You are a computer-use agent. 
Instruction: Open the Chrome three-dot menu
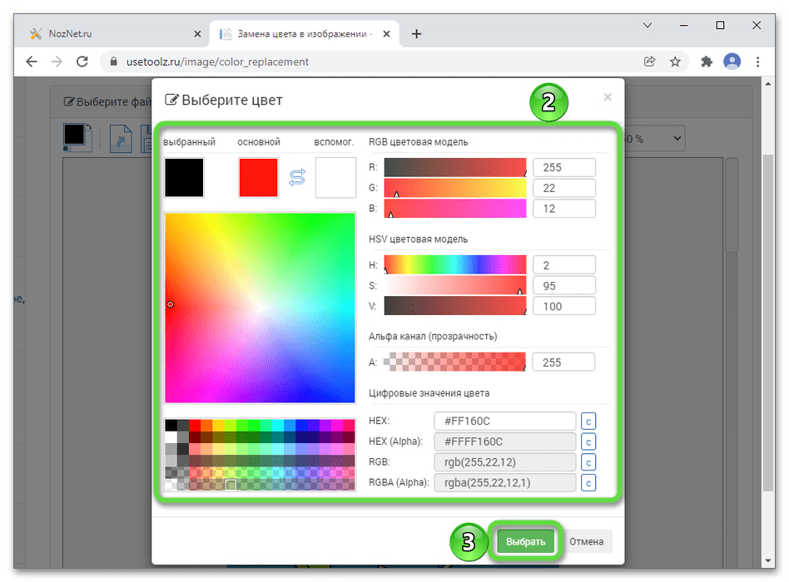pyautogui.click(x=757, y=62)
